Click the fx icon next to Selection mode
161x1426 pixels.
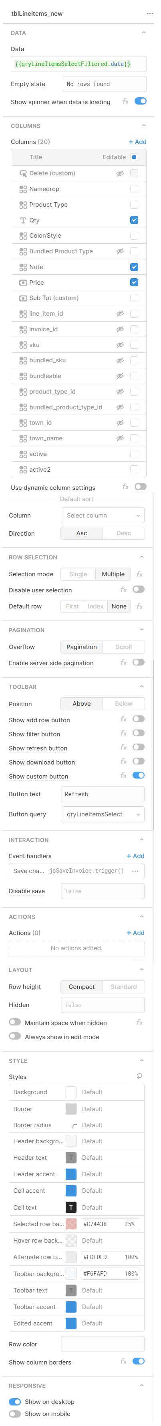click(x=139, y=574)
